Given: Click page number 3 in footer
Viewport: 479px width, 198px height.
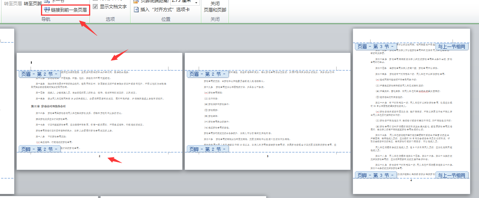Looking at the screenshot, I should pos(268,156).
